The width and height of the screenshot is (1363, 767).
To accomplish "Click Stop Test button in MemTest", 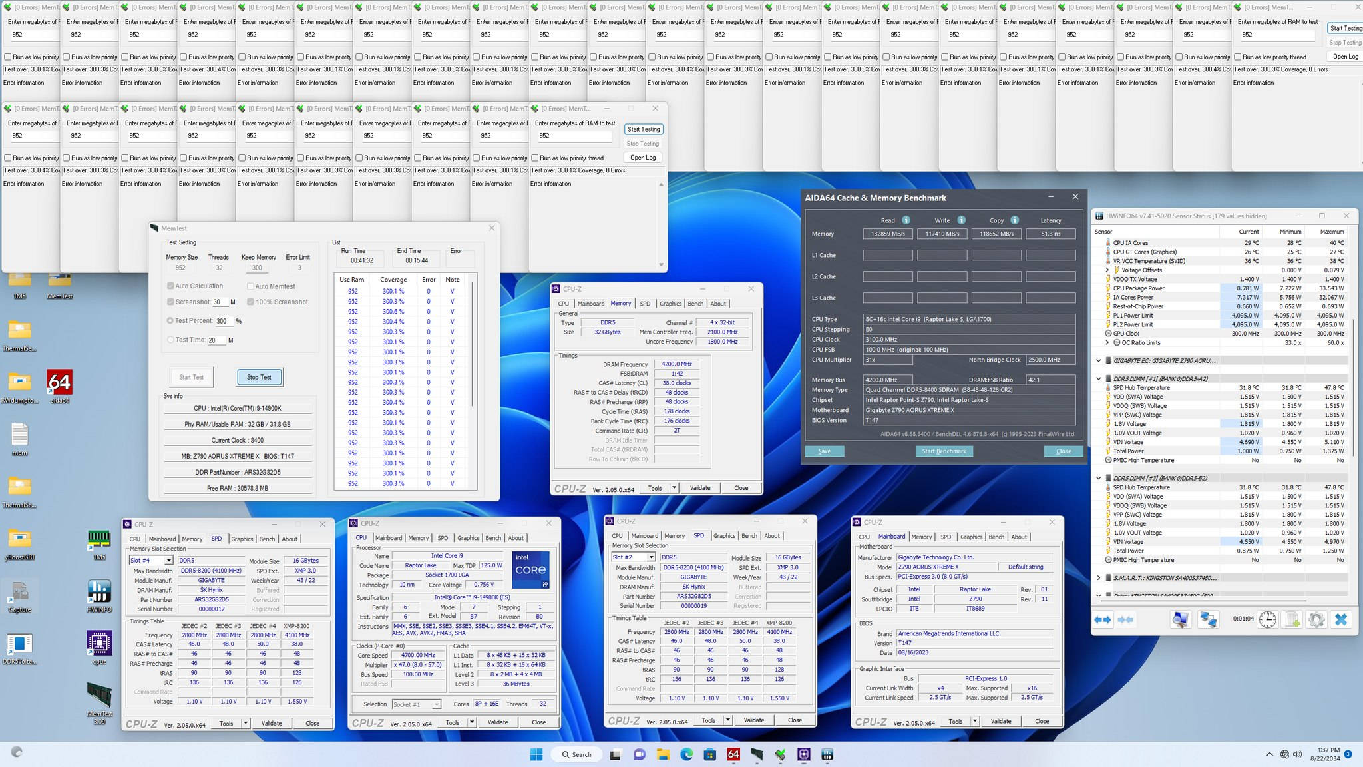I will [259, 377].
